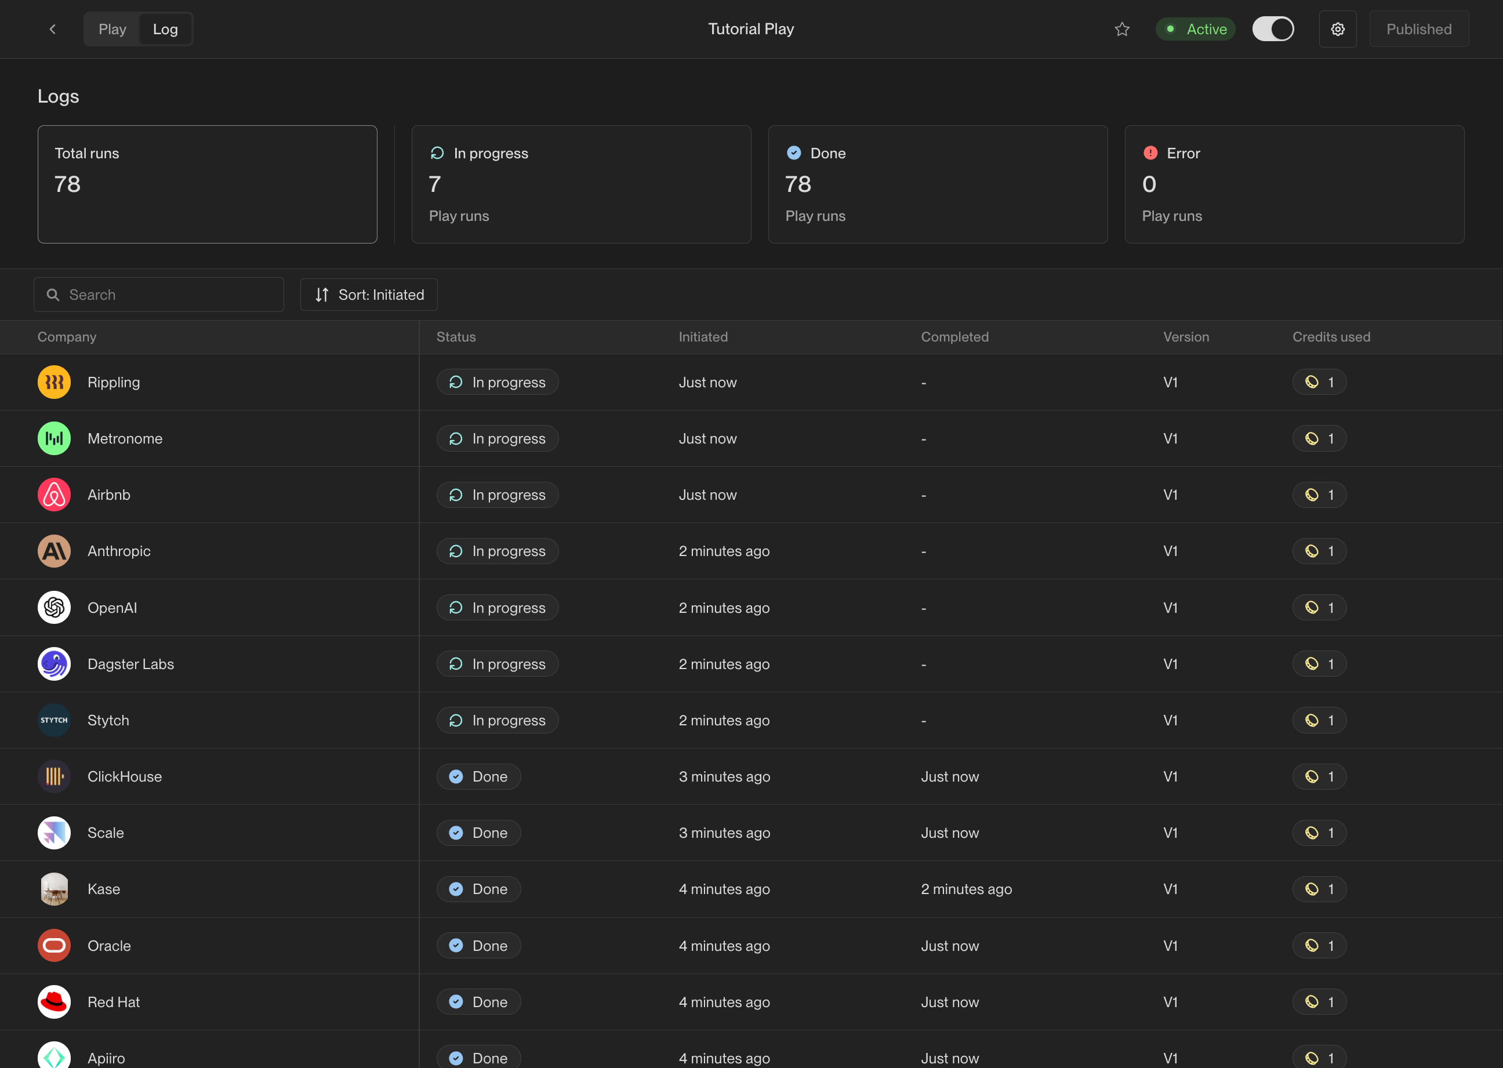This screenshot has height=1068, width=1503.
Task: Switch to the Play tab
Action: (x=112, y=29)
